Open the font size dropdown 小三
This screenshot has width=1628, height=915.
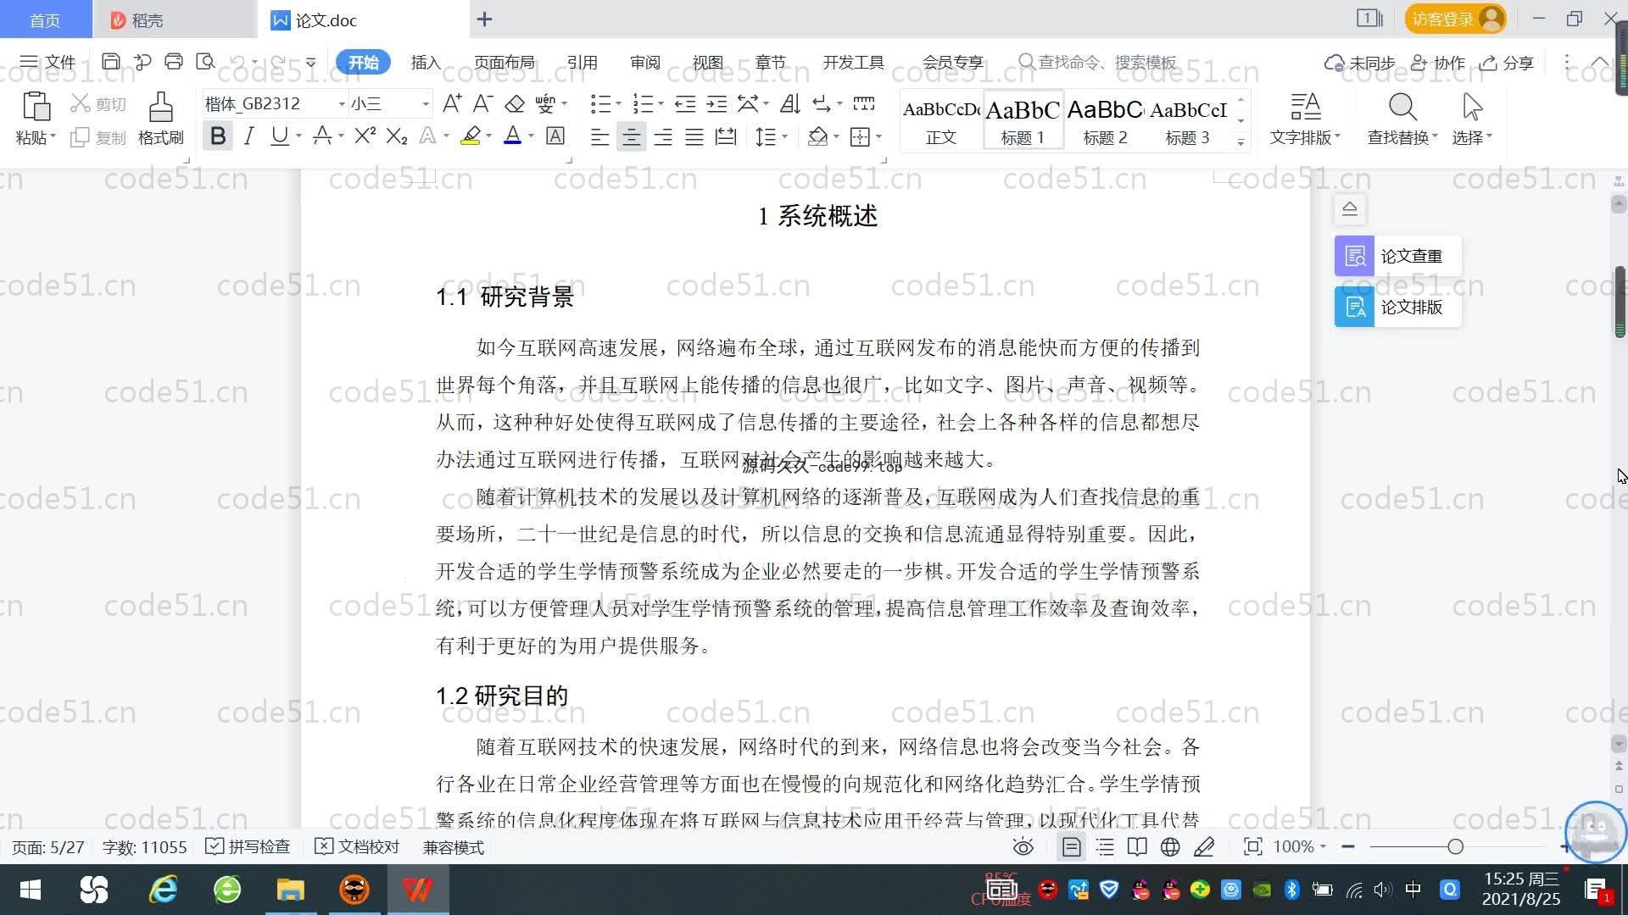point(426,104)
